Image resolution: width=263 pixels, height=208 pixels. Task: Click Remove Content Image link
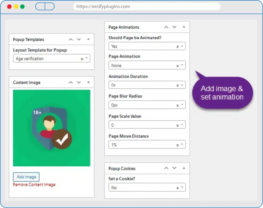[x=34, y=185]
